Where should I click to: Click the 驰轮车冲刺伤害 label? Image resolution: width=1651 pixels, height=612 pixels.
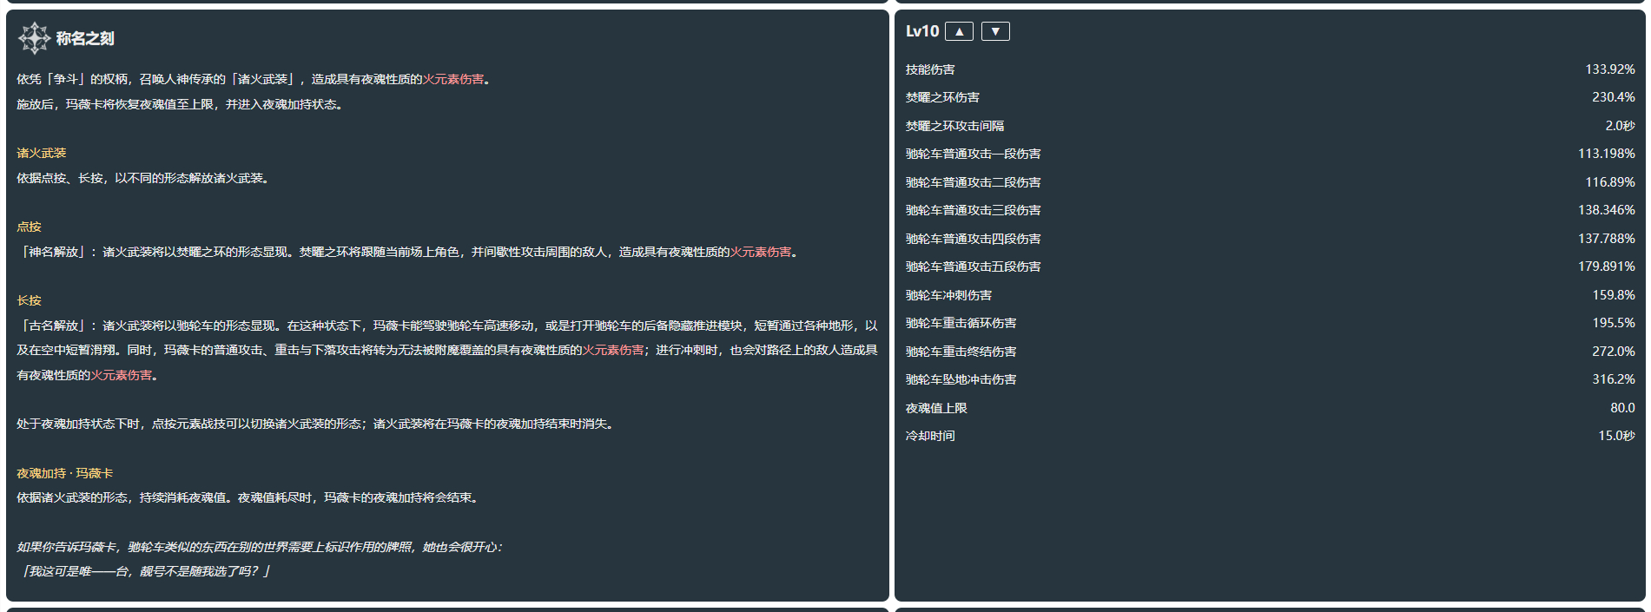click(x=948, y=295)
